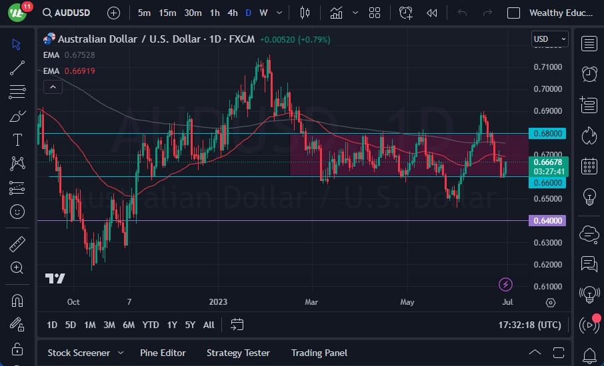The height and width of the screenshot is (366, 604).
Task: Toggle lock all drawings padlock
Action: [17, 349]
